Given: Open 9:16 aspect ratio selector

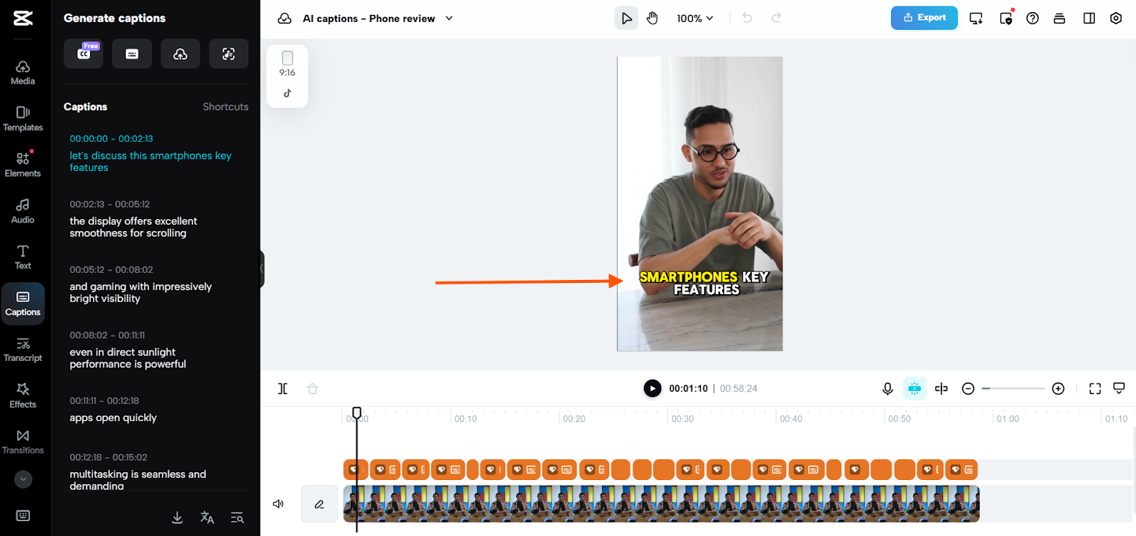Looking at the screenshot, I should click(287, 64).
